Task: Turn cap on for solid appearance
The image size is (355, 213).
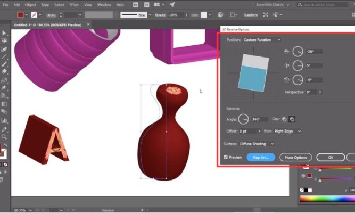Action: [284, 119]
